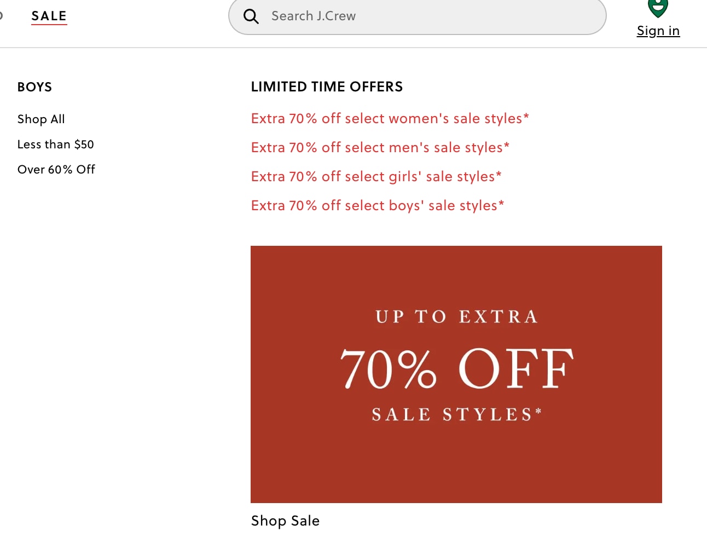Focus the Search J.Crew input field
The height and width of the screenshot is (554, 707).
(x=417, y=16)
